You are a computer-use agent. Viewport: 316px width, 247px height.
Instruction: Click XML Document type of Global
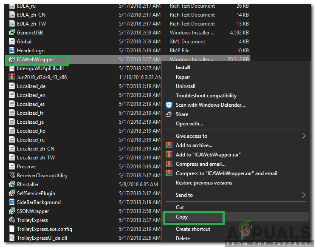187,42
